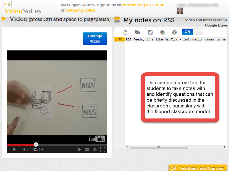Click the video progress slider handle

36,144
